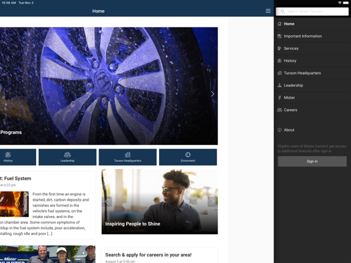351x263 pixels.
Task: Focus the Search Mister Connect field
Action: click(x=312, y=11)
